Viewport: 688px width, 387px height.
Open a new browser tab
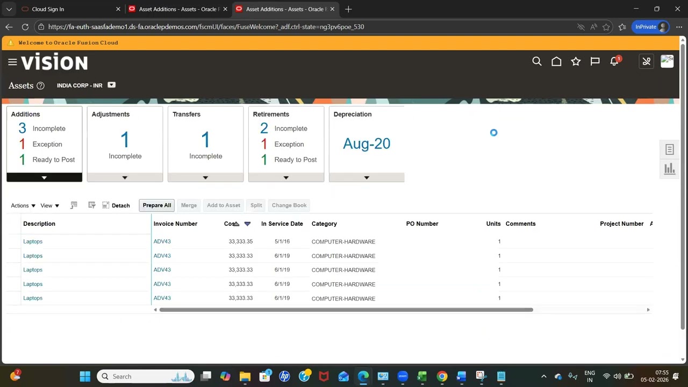click(348, 9)
